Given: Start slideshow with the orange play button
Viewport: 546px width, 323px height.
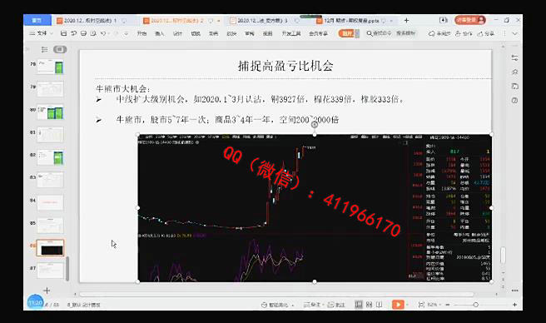Looking at the screenshot, I should click(x=398, y=305).
